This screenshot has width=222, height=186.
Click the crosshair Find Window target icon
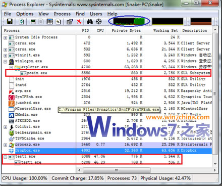[x=99, y=21]
